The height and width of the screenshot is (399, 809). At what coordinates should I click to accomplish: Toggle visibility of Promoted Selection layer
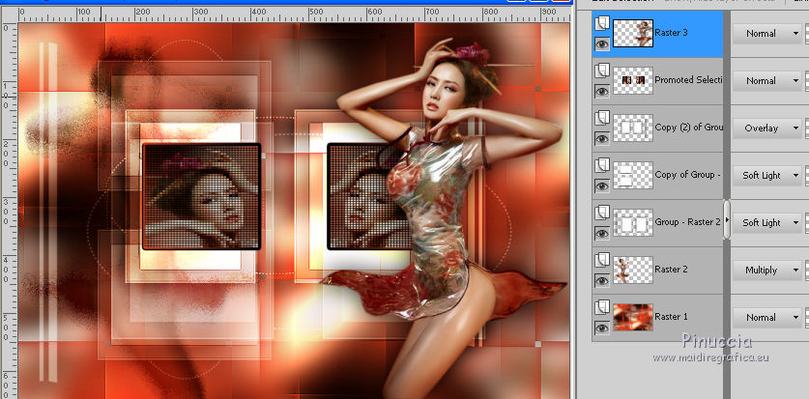click(x=602, y=91)
